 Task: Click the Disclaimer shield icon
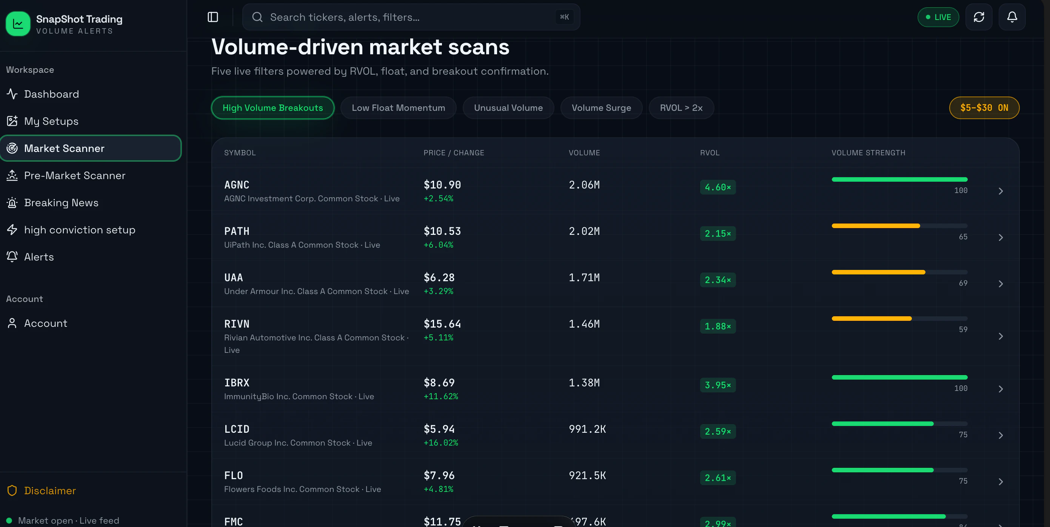pyautogui.click(x=12, y=491)
